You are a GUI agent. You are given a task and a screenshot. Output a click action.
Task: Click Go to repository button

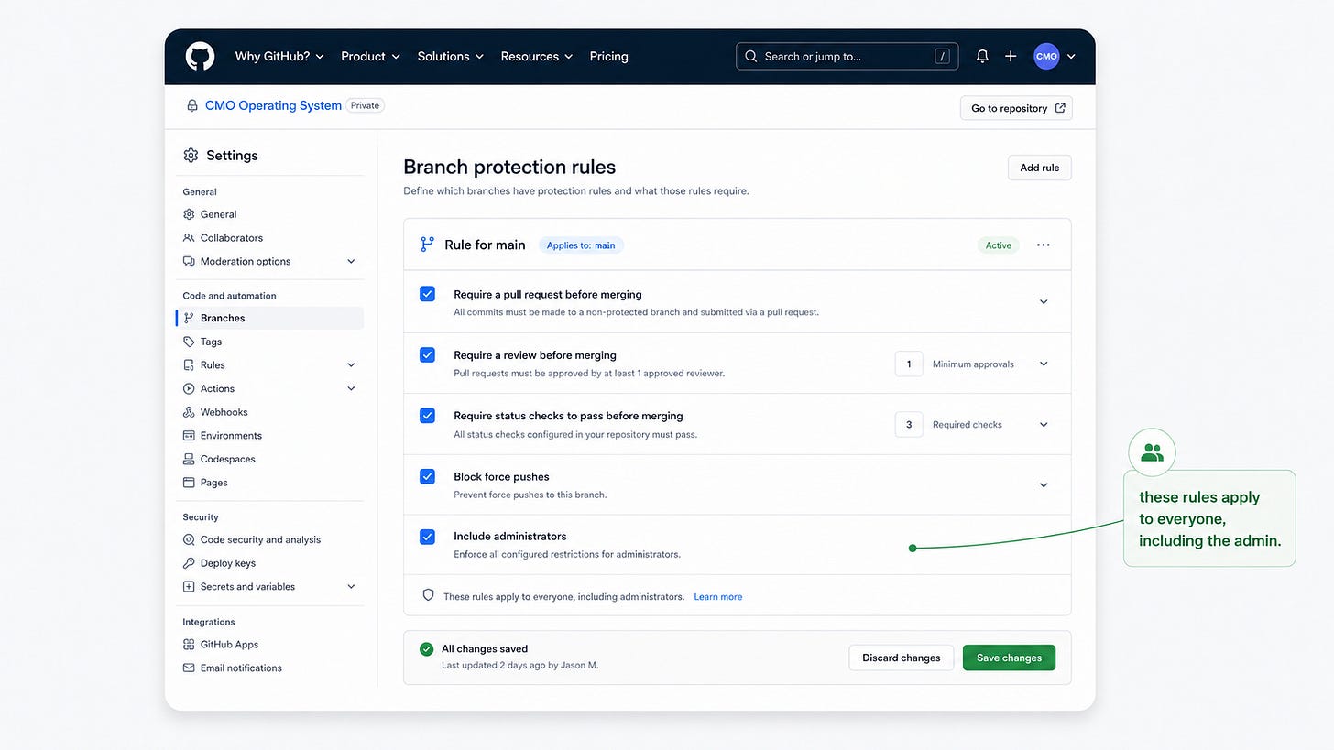pyautogui.click(x=1016, y=108)
